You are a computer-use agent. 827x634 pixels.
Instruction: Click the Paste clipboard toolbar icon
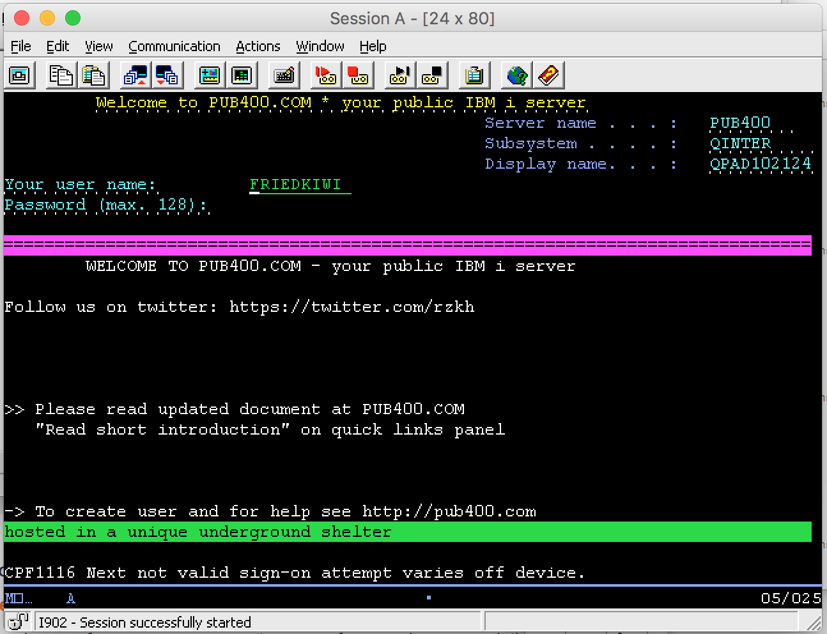[93, 75]
